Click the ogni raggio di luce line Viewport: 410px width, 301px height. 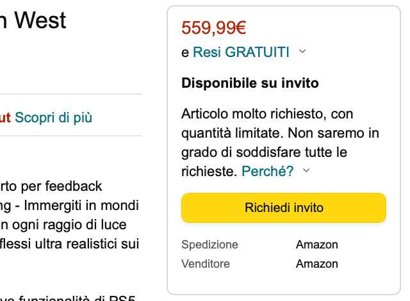(x=69, y=225)
